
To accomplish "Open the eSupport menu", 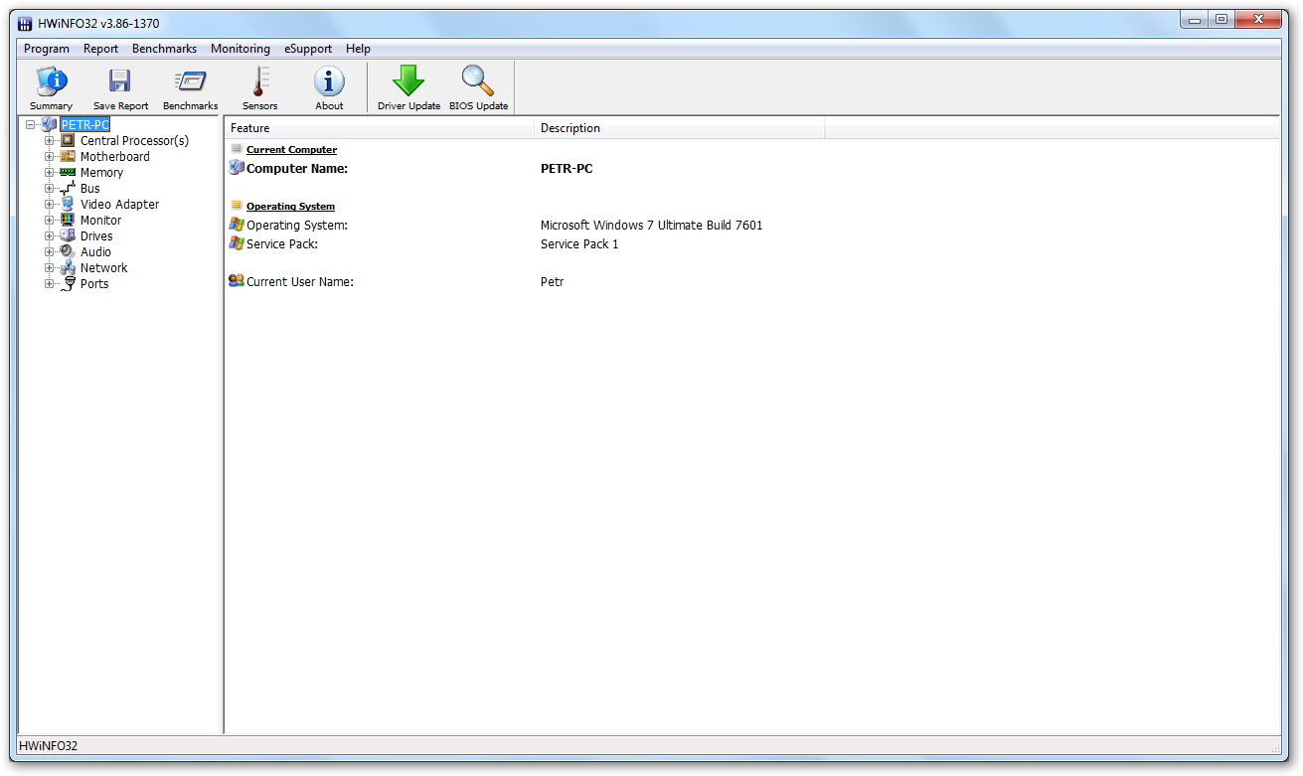I will click(308, 49).
